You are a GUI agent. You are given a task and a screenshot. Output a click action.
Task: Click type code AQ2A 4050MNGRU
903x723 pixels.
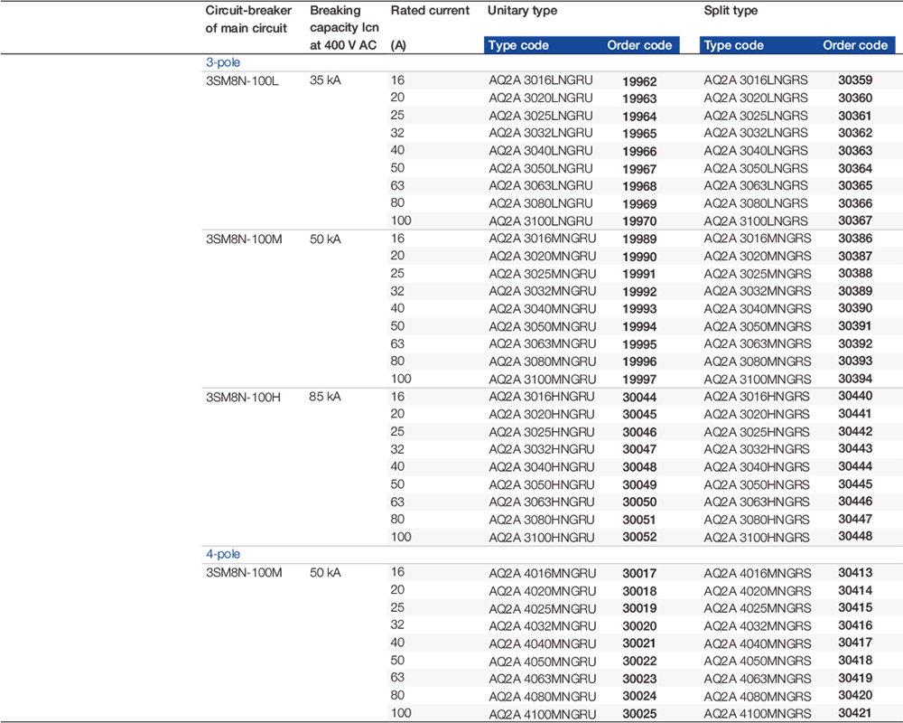tap(542, 662)
